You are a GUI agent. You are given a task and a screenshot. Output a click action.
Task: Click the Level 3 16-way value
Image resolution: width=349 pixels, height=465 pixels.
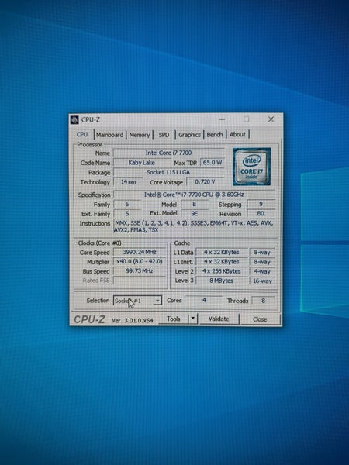(263, 281)
